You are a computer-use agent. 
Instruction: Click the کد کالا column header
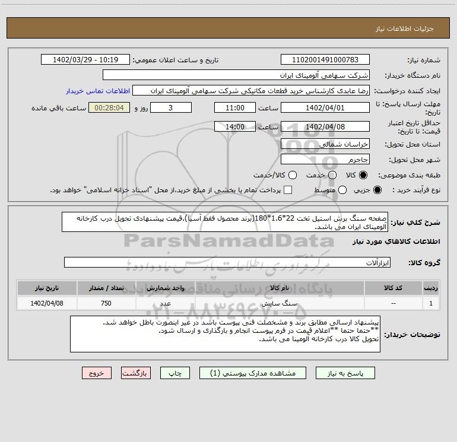tap(393, 288)
